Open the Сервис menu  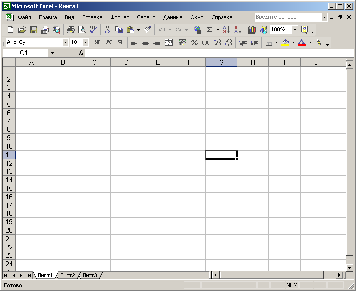click(146, 17)
